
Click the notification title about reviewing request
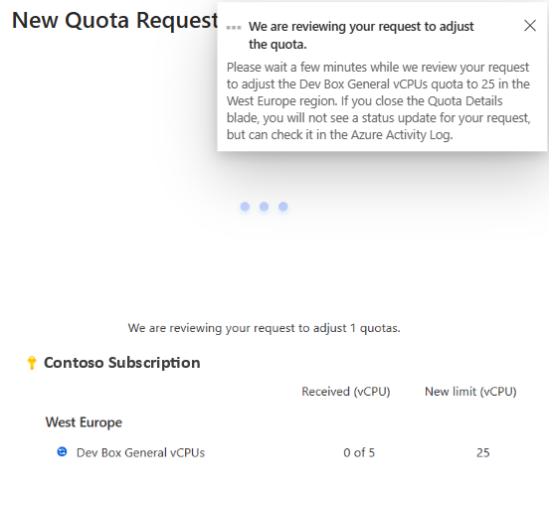361,36
